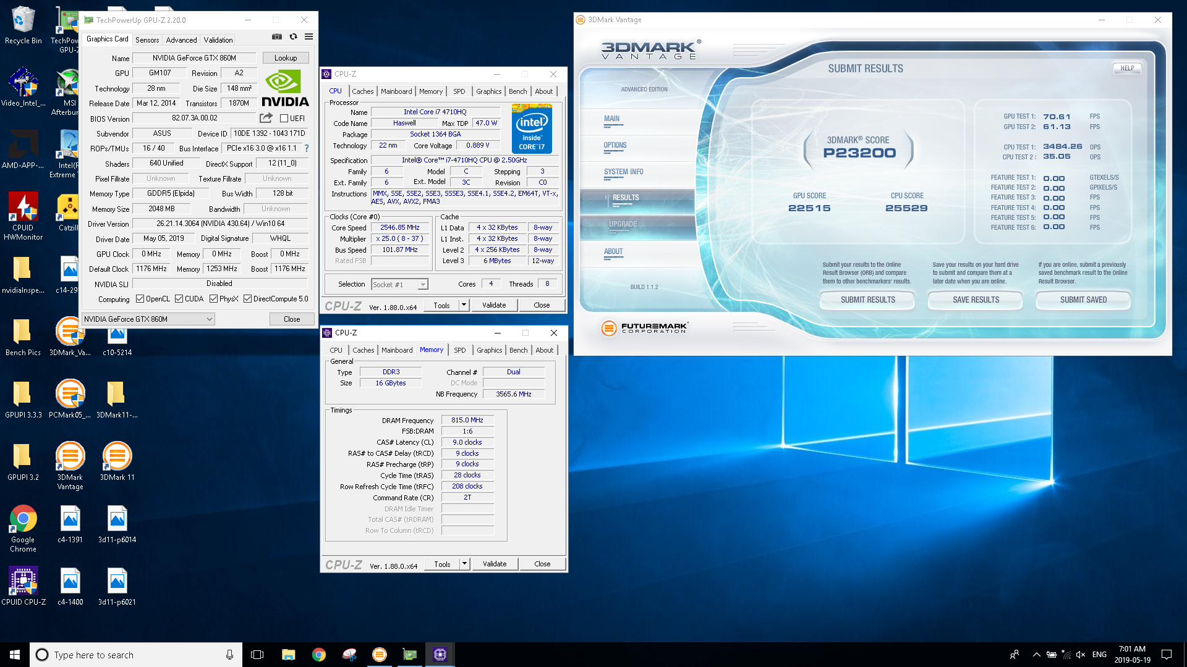
Task: Open PCMark05 desktop shortcut
Action: click(x=70, y=399)
